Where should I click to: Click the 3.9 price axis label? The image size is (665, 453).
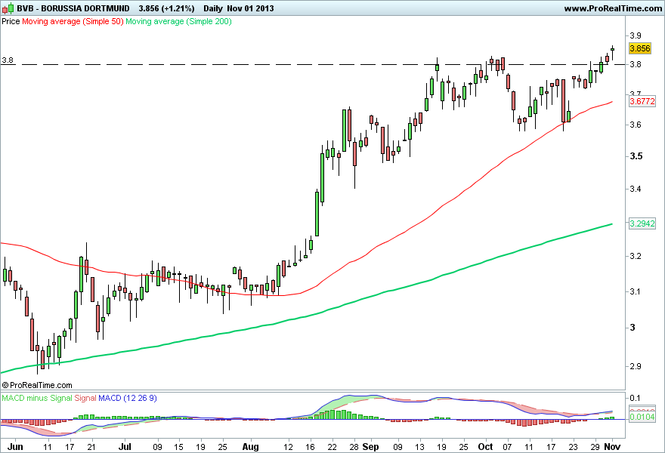click(x=636, y=35)
